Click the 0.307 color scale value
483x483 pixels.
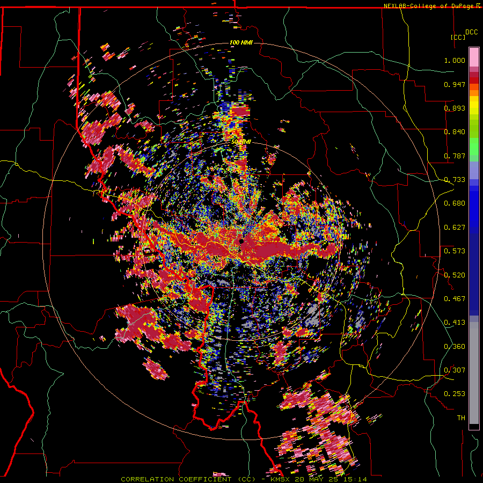455,370
